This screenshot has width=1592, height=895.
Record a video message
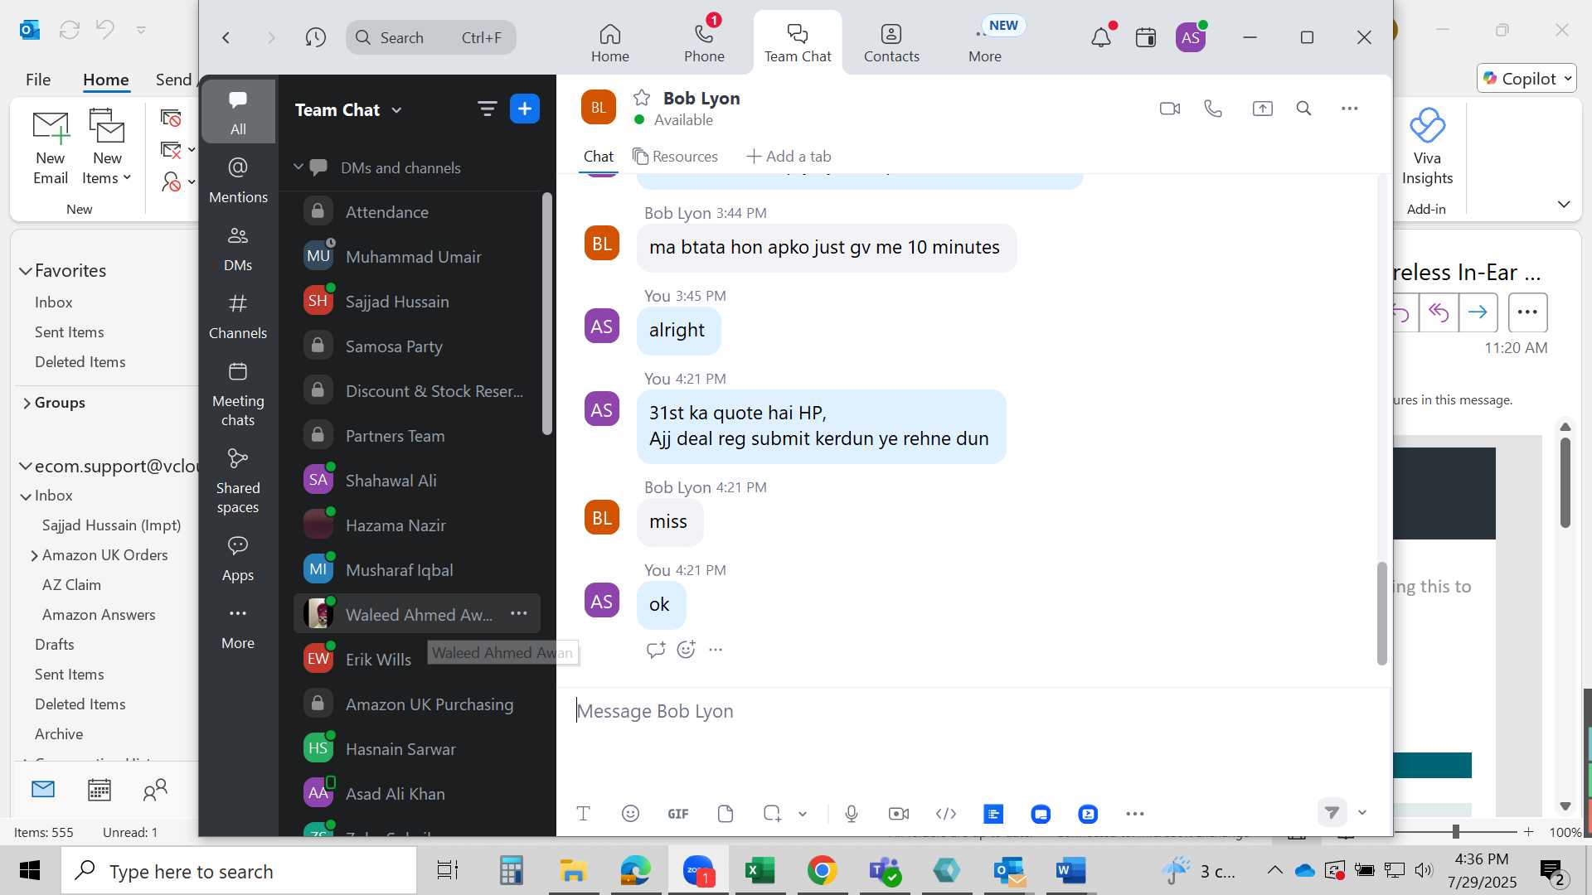(x=899, y=814)
